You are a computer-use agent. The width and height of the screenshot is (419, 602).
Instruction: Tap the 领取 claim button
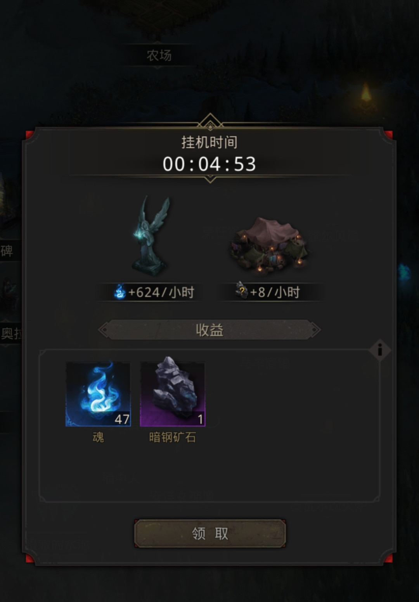(x=210, y=533)
